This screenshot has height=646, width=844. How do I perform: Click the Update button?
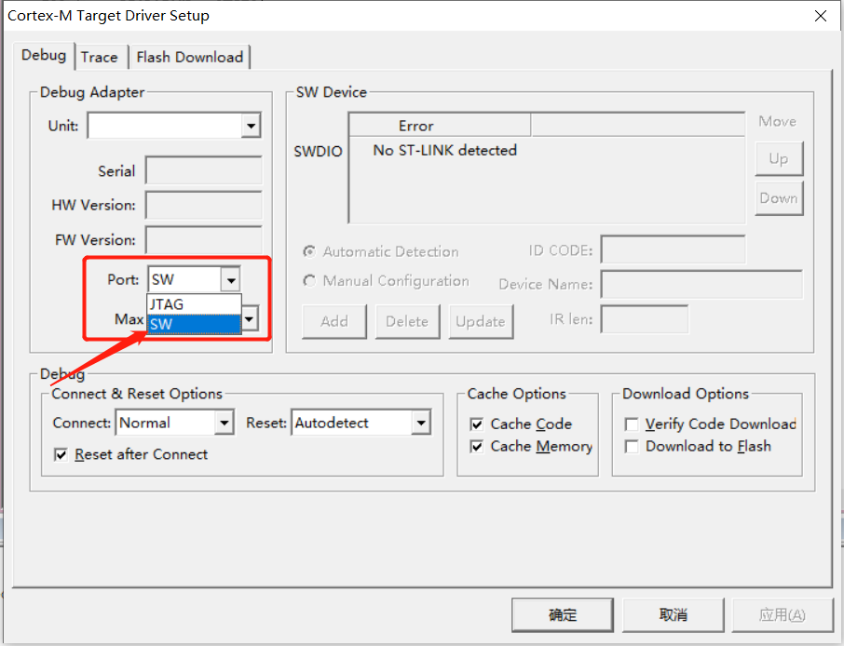[481, 321]
